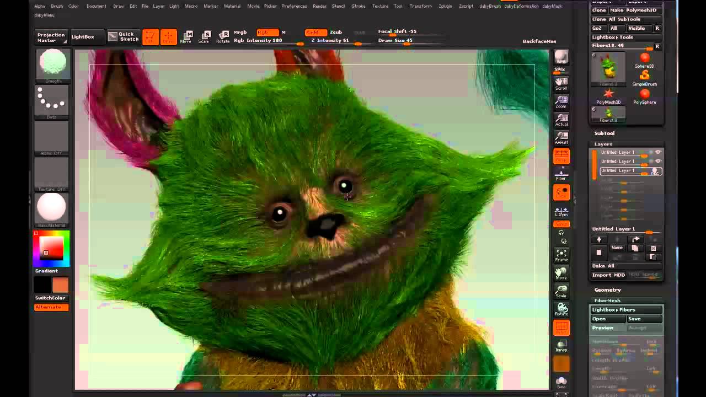Select the PolySphere tool
The image size is (706, 397).
pos(644,96)
